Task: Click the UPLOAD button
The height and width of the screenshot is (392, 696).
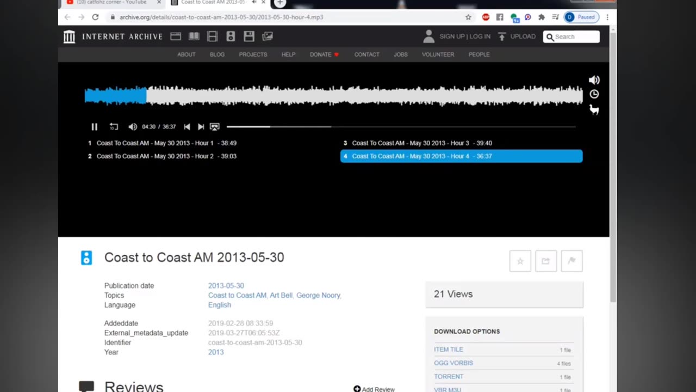Action: (x=517, y=36)
